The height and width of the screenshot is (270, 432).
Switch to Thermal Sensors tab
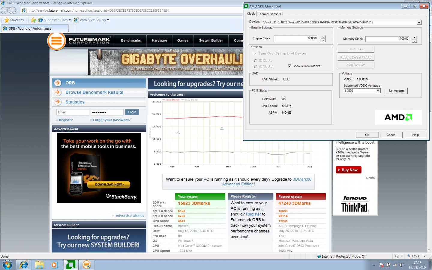coord(269,14)
